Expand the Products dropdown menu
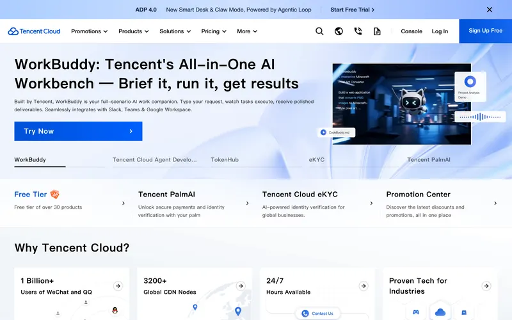The width and height of the screenshot is (512, 320). pos(134,31)
